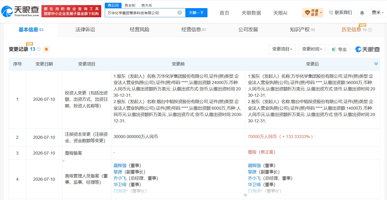Switch to the 公司发展 tab

248,30
